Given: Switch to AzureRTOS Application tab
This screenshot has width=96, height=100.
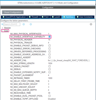Looking at the screenshot, I should click(x=14, y=17).
